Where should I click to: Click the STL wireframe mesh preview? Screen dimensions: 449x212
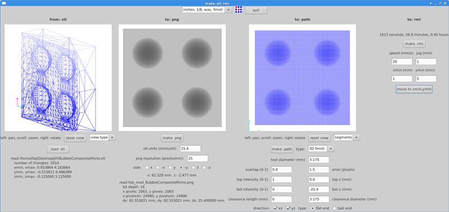point(58,78)
